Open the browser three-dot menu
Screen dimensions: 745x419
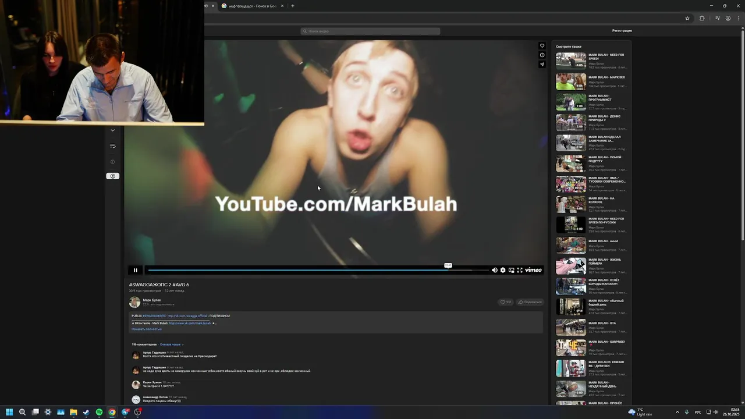(x=738, y=18)
